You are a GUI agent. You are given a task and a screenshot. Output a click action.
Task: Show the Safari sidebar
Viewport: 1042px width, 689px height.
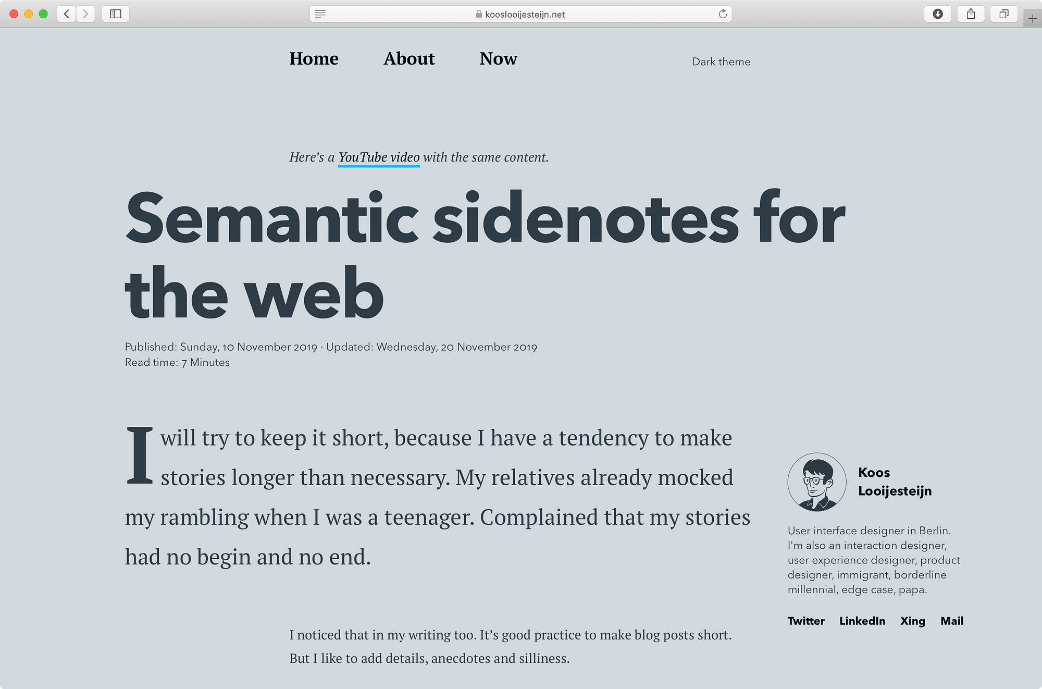(x=116, y=14)
